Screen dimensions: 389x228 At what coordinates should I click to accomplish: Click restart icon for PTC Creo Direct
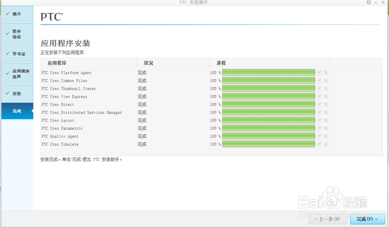tap(319, 104)
